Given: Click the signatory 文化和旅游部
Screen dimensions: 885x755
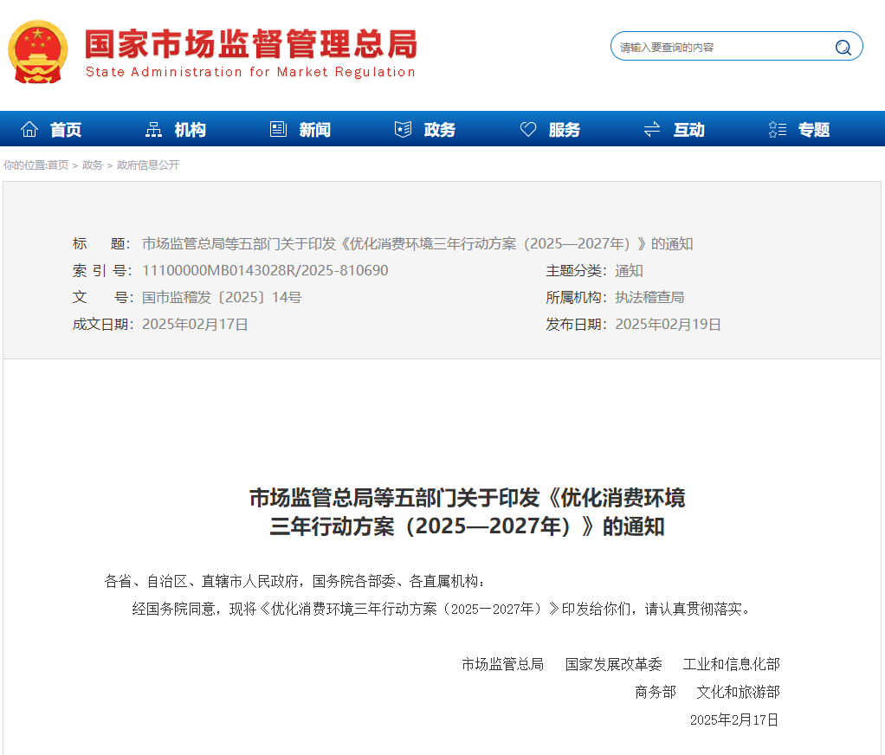Looking at the screenshot, I should click(x=739, y=692).
